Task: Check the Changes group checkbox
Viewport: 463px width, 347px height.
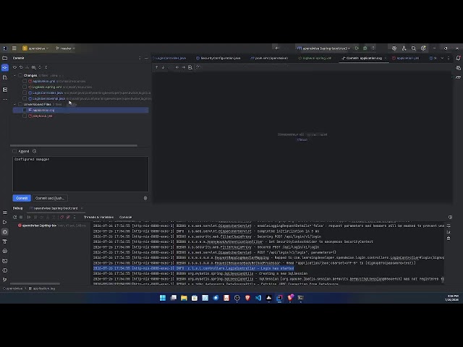Action: point(20,75)
